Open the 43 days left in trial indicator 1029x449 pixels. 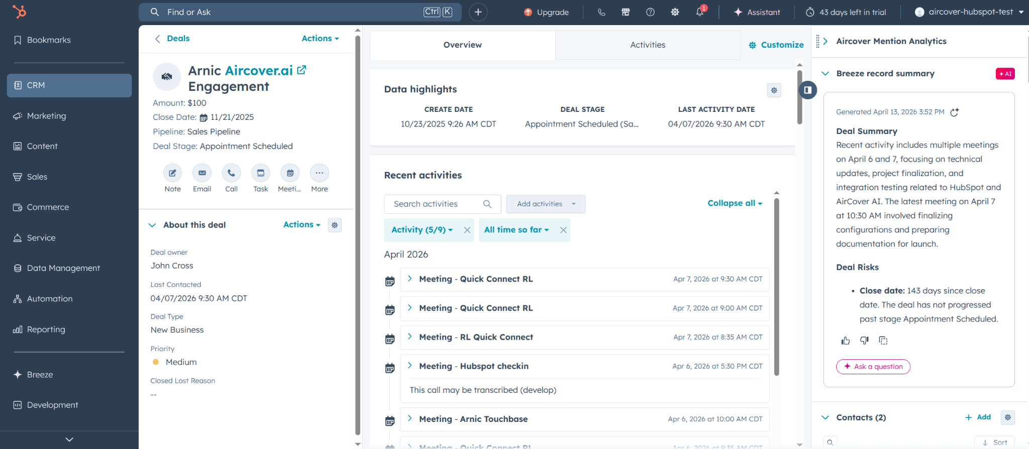(x=847, y=12)
